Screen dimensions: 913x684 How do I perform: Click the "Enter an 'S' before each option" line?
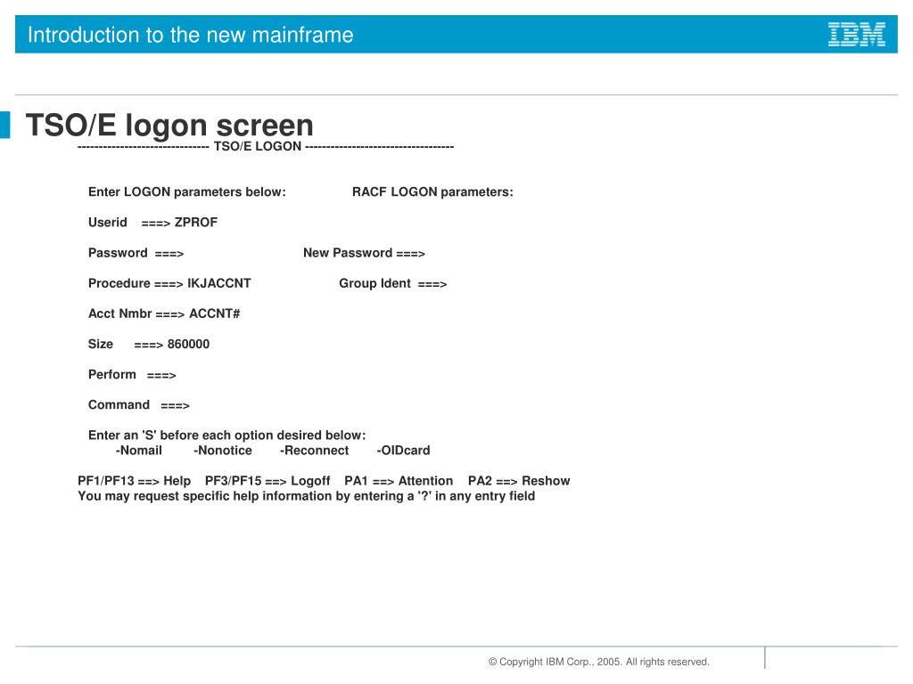[x=227, y=435]
